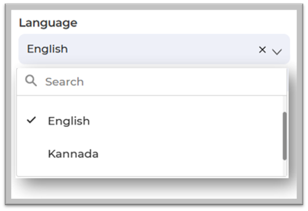This screenshot has width=308, height=211.
Task: Click the magnifying glass search icon
Action: [x=31, y=81]
